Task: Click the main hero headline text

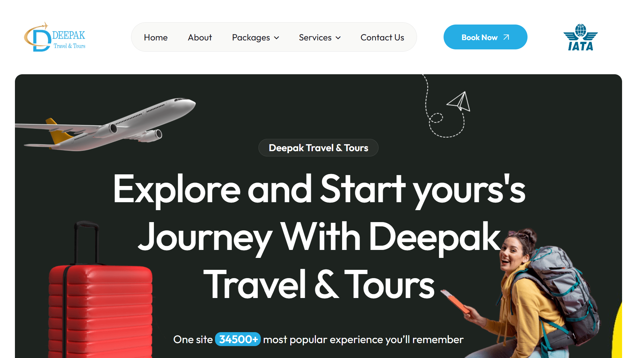Action: [319, 237]
